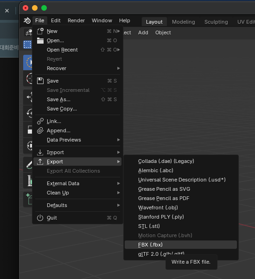Open the Edit menu
This screenshot has width=255, height=279.
[56, 20]
